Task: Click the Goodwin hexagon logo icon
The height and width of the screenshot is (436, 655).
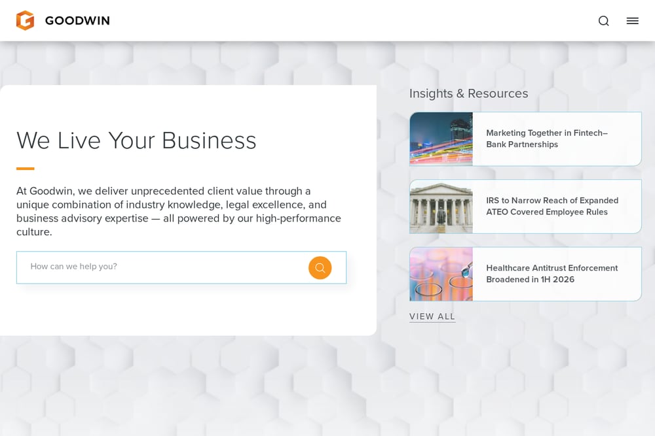Action: (x=25, y=20)
